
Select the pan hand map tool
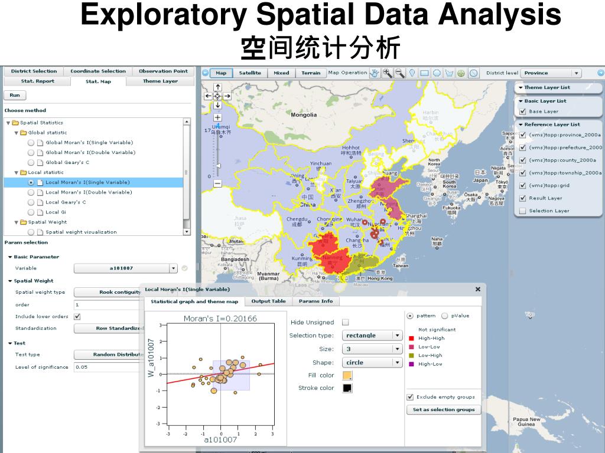pos(375,73)
